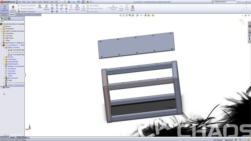Image resolution: width=251 pixels, height=141 pixels.
Task: Select the Circle sketch tool
Action: tap(56, 5)
